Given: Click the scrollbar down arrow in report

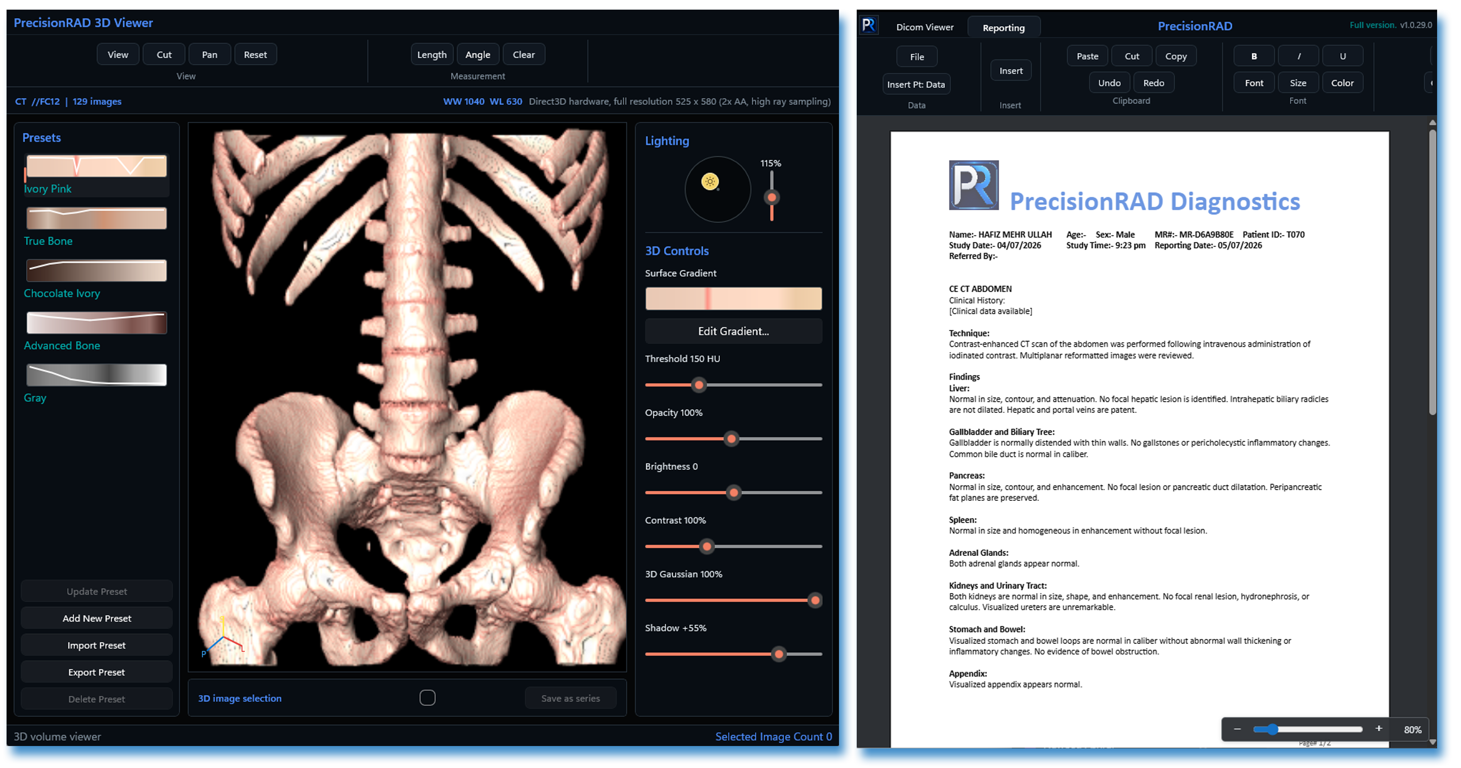Looking at the screenshot, I should (x=1432, y=742).
